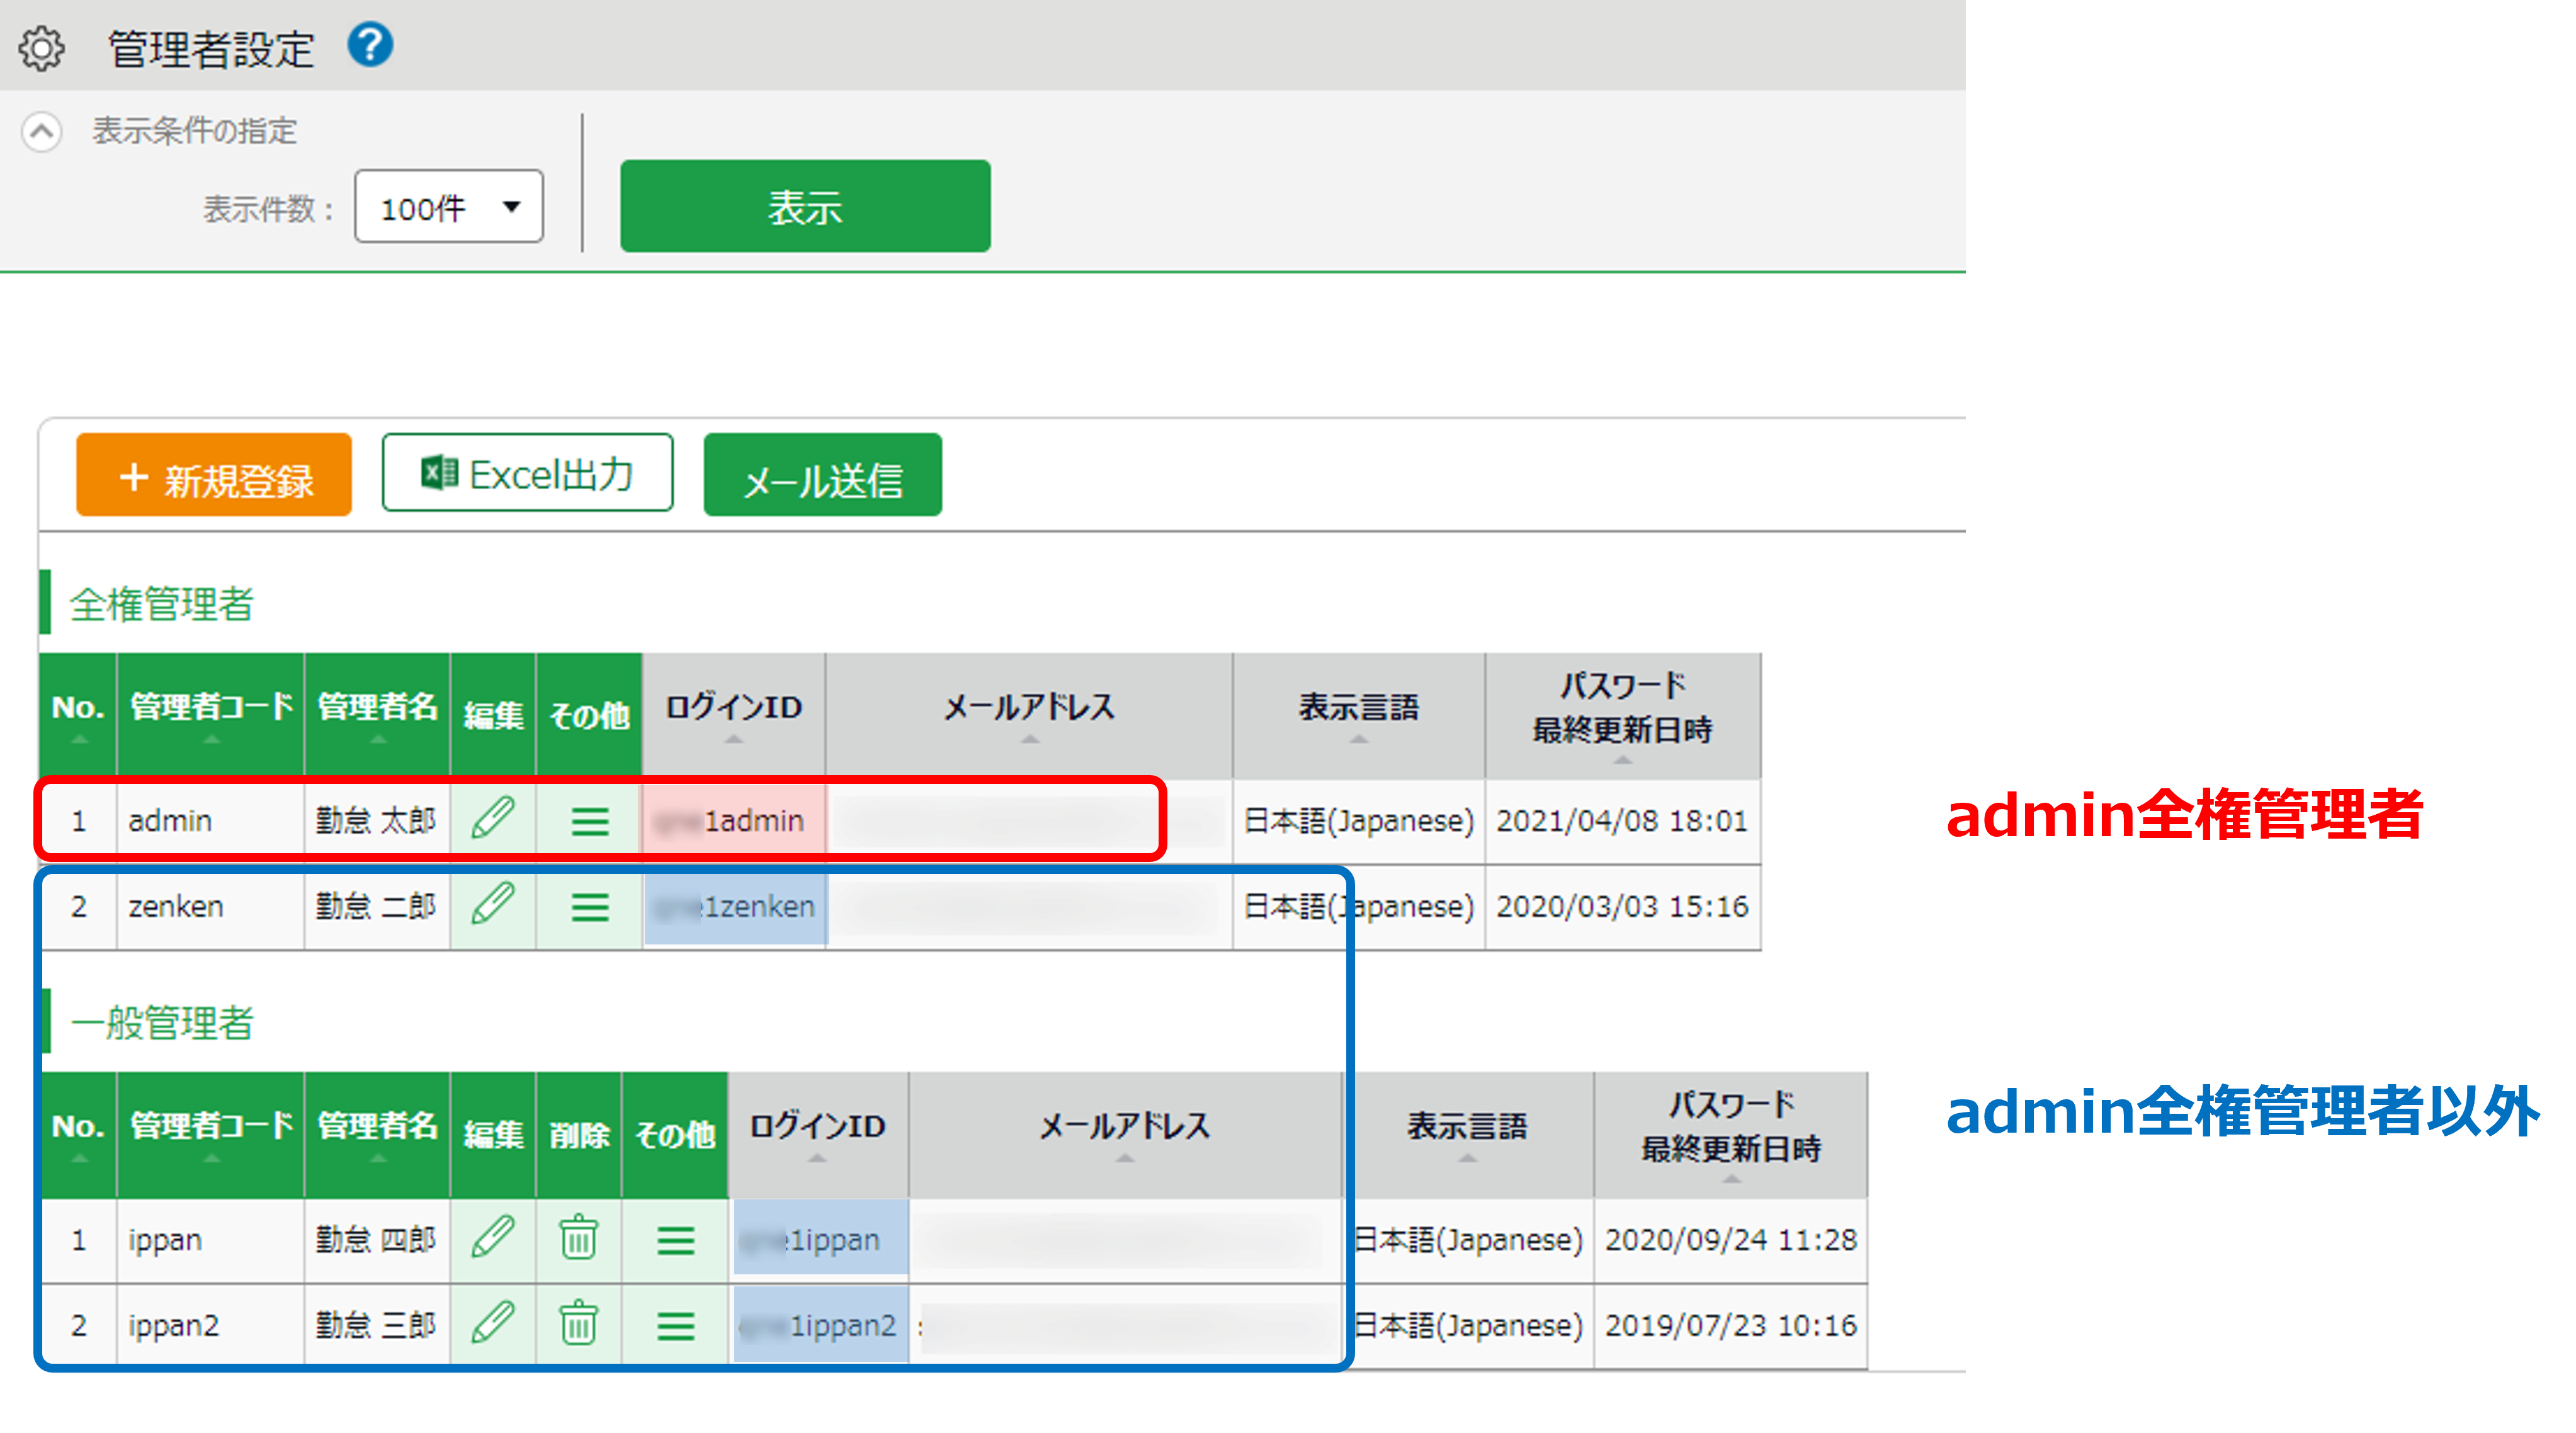Click the help question mark icon

(x=370, y=45)
